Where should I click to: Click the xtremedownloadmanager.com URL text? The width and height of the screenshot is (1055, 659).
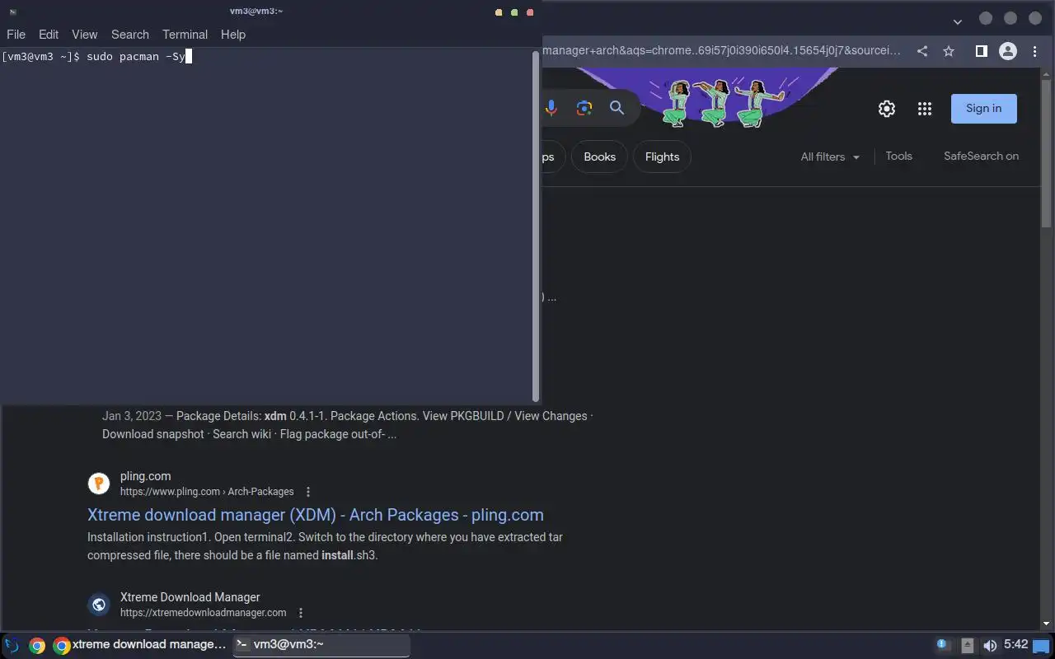tap(204, 613)
